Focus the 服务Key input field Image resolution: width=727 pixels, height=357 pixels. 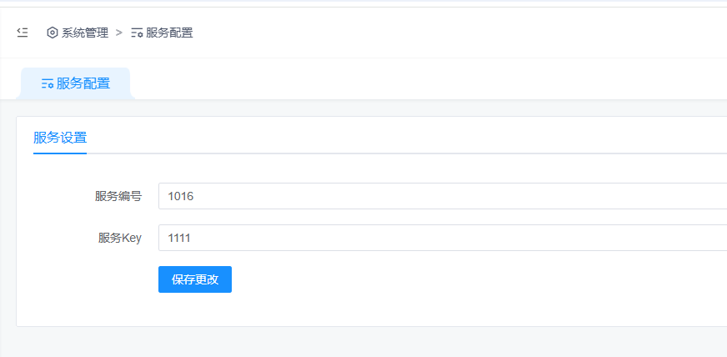[x=442, y=238]
